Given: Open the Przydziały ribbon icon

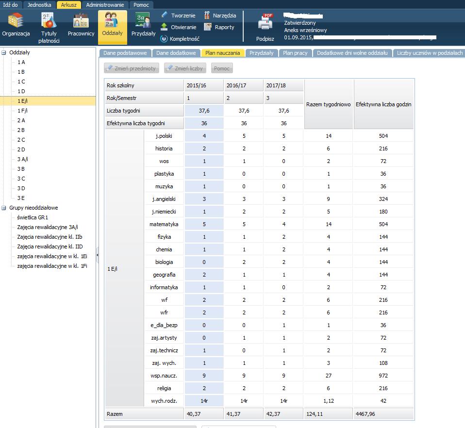Looking at the screenshot, I should tap(143, 21).
